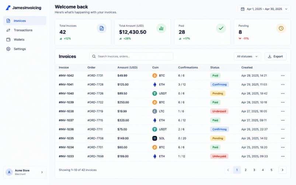The image size is (296, 185).
Task: Click order #ORD-7719
Action: coord(95,111)
